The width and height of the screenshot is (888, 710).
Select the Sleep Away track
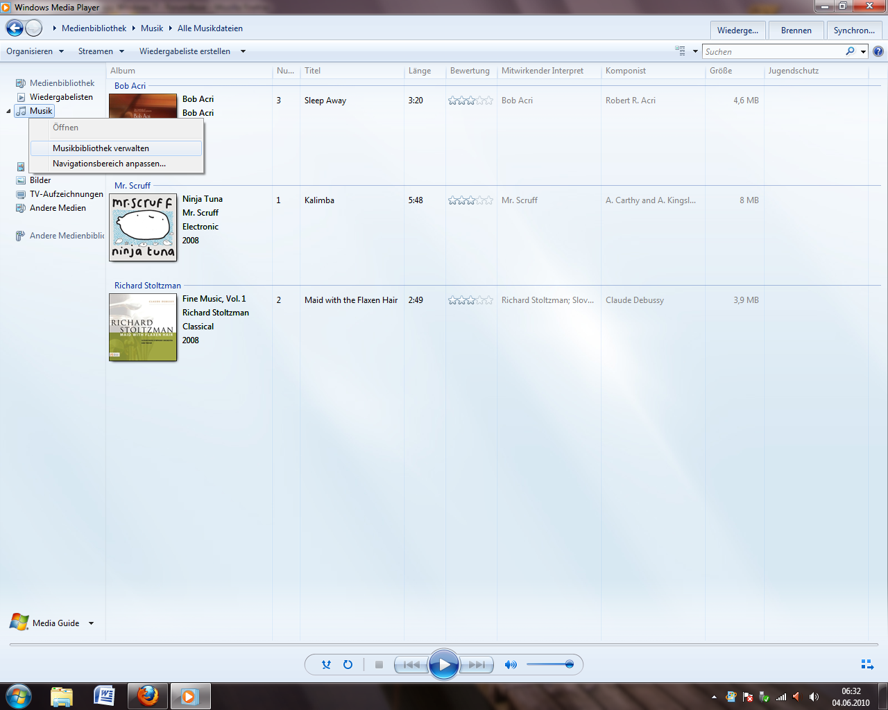[x=325, y=101]
